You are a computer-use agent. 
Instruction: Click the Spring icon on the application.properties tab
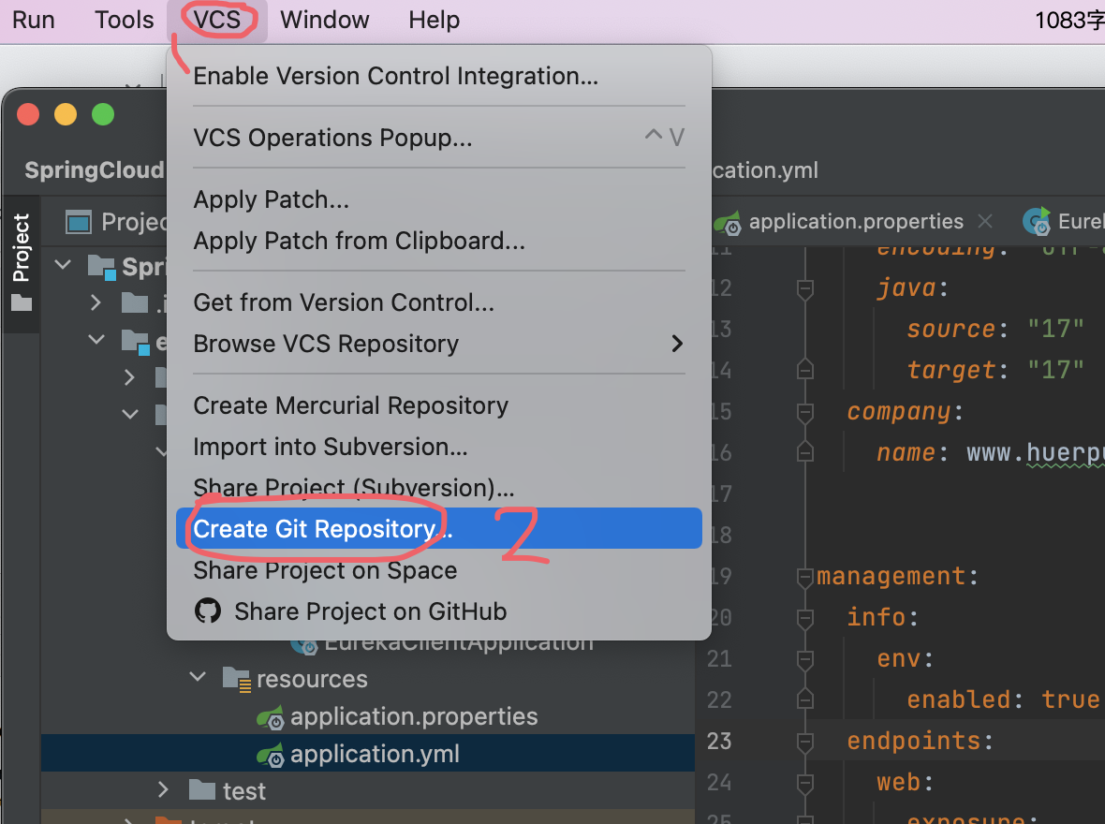click(727, 222)
